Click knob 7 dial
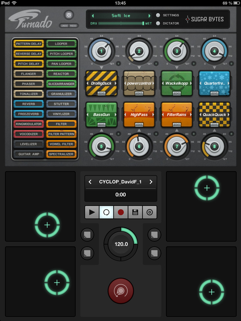241x321 pixels. (x=177, y=146)
